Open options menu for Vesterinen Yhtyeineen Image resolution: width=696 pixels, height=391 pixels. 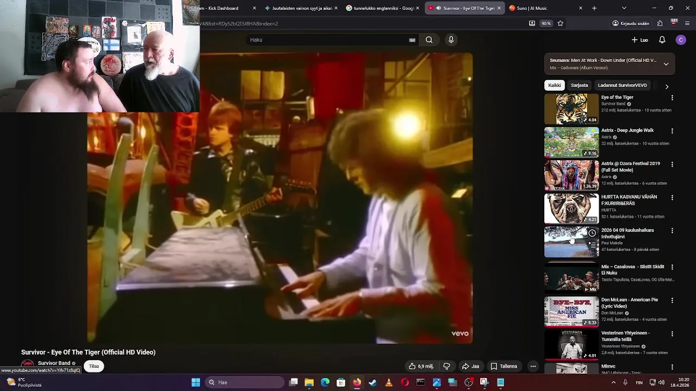pyautogui.click(x=672, y=333)
